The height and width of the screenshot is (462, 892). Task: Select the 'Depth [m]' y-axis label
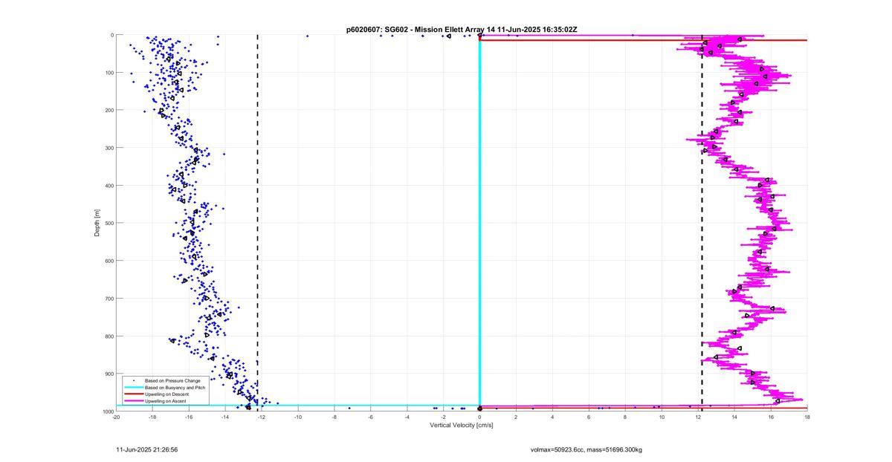[x=97, y=223]
